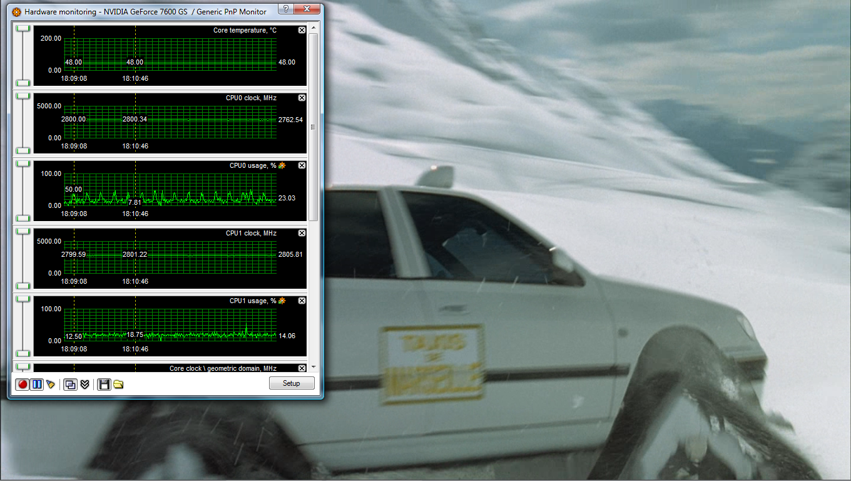Click the CPU1 clock marker value 2801.22
This screenshot has width=851, height=481.
[135, 254]
